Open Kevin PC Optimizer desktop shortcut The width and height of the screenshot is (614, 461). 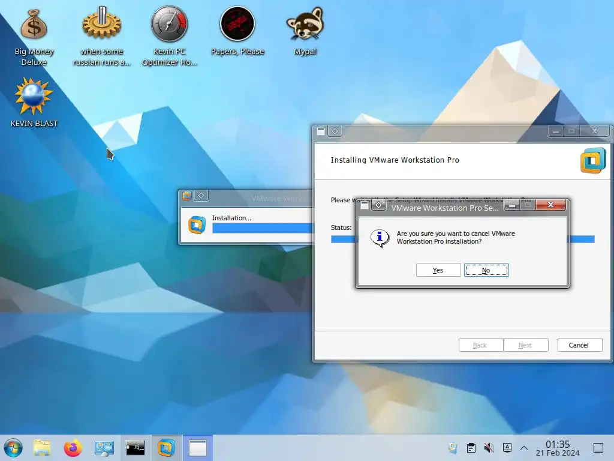click(169, 37)
